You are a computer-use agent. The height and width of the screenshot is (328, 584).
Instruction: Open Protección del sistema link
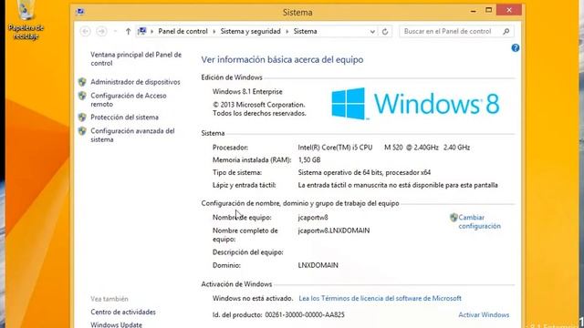(124, 118)
